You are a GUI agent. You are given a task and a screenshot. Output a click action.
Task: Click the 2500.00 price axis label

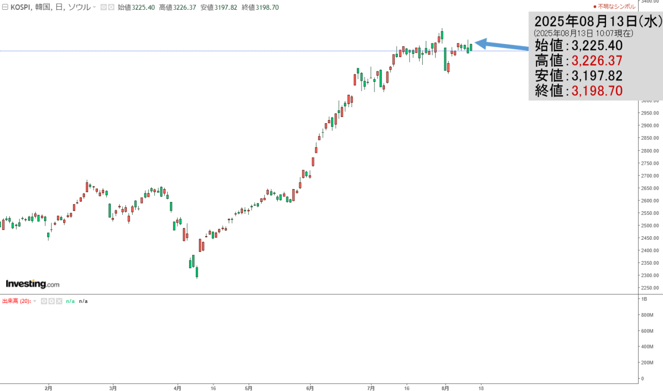[650, 226]
